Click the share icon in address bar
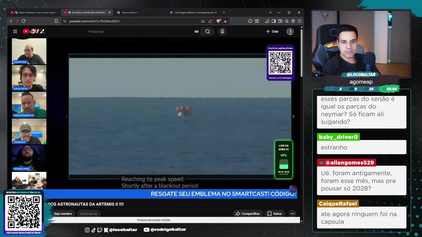This screenshot has width=422, height=237. tap(210, 21)
